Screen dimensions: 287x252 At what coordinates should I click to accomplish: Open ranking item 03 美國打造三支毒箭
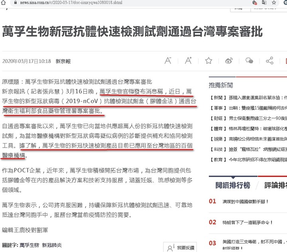click(x=255, y=244)
